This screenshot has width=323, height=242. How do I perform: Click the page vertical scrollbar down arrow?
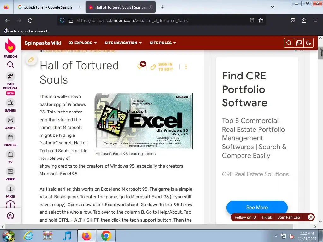[x=320, y=222]
